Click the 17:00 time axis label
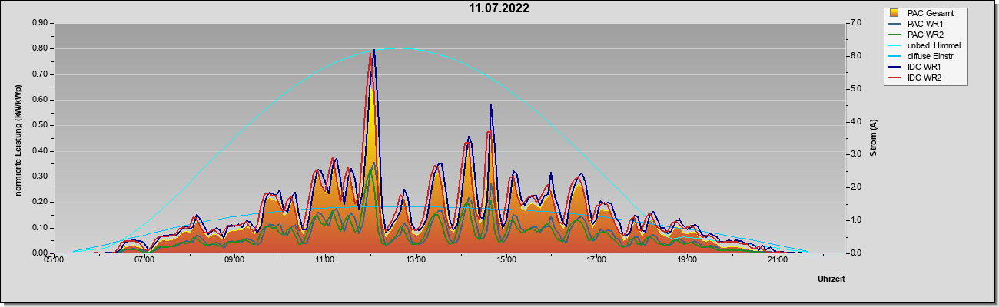 596,261
